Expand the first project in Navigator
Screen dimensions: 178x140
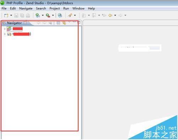tap(5, 29)
